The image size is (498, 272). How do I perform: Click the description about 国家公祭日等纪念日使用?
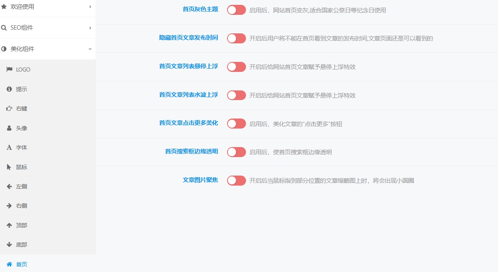click(318, 10)
